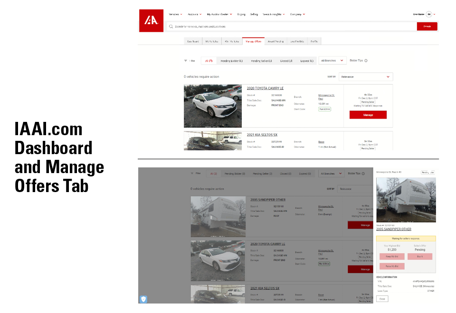Viewport: 456px width, 313px height.
Task: Click Manage for Toyota Camry in upper screenshot
Action: pyautogui.click(x=368, y=115)
